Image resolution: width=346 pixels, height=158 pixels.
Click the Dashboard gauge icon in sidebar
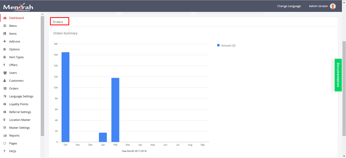(5, 18)
